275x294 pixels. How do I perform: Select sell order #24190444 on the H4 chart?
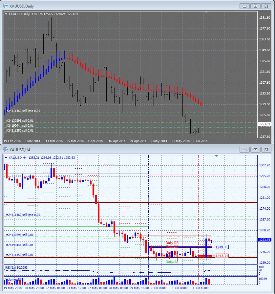click(x=20, y=245)
